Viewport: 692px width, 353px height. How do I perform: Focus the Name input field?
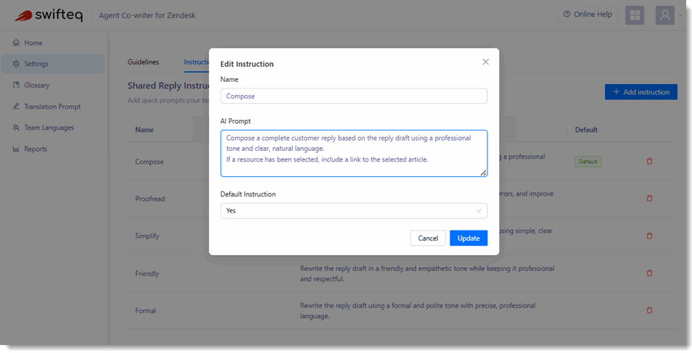pos(354,96)
